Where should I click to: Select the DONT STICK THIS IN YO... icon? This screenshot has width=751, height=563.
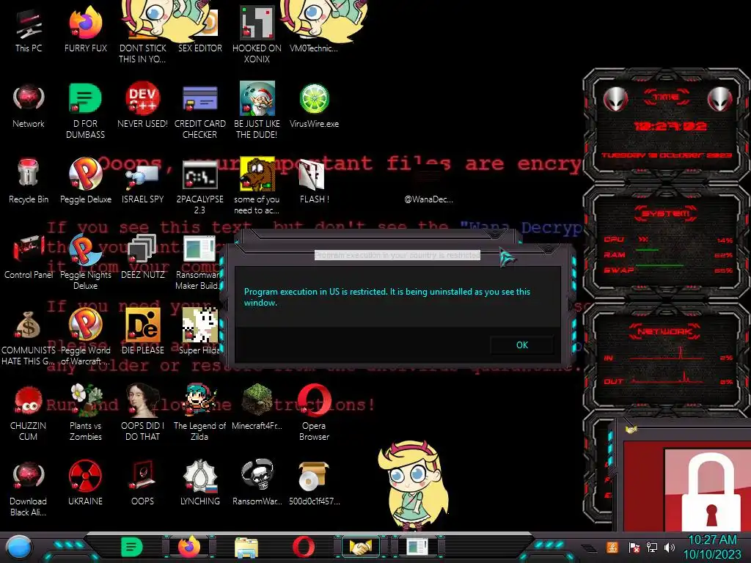[x=142, y=34]
